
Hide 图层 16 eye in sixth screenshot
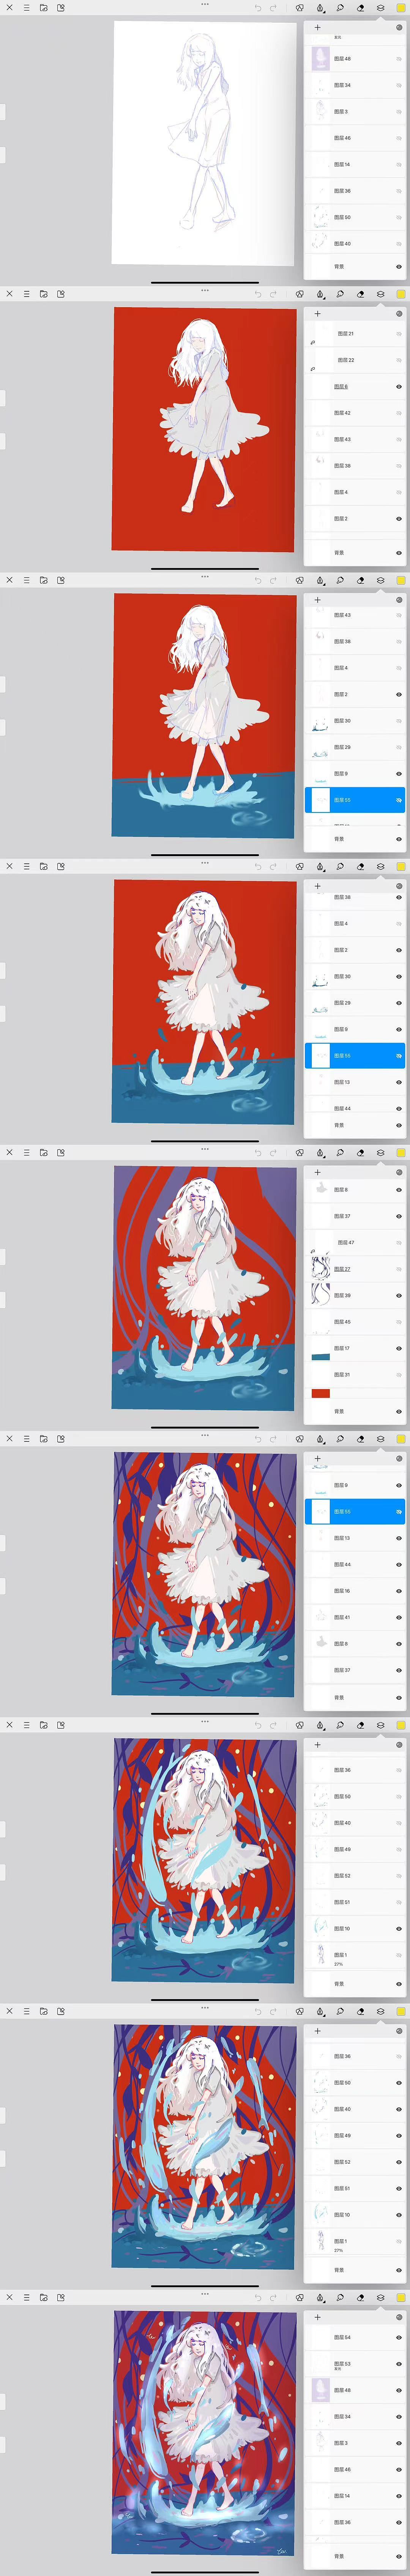tap(399, 1591)
